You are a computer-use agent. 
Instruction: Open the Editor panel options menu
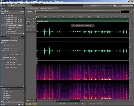pyautogui.click(x=131, y=8)
